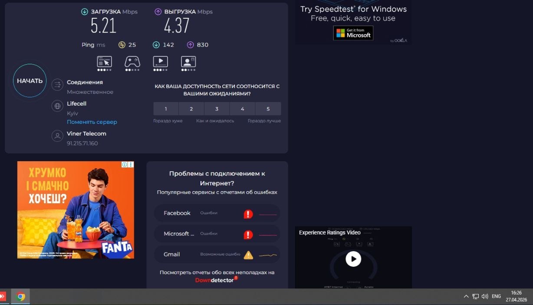Click the НАЧАТЬ start test button
This screenshot has height=305, width=533.
(30, 81)
